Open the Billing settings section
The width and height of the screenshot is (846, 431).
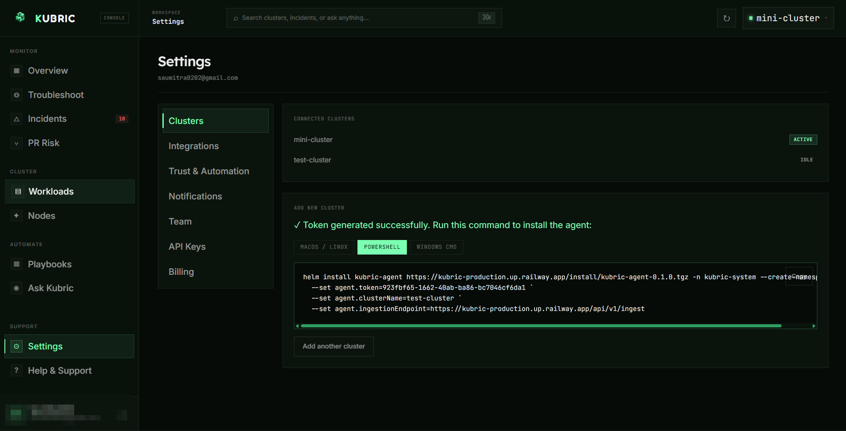[x=215, y=272]
